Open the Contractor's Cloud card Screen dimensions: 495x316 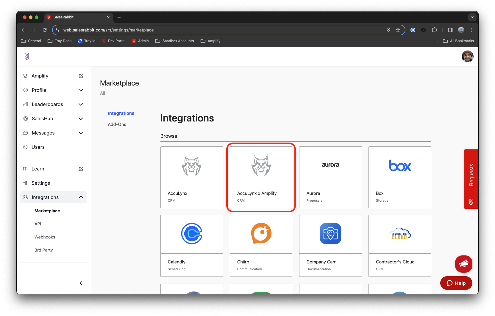[400, 246]
